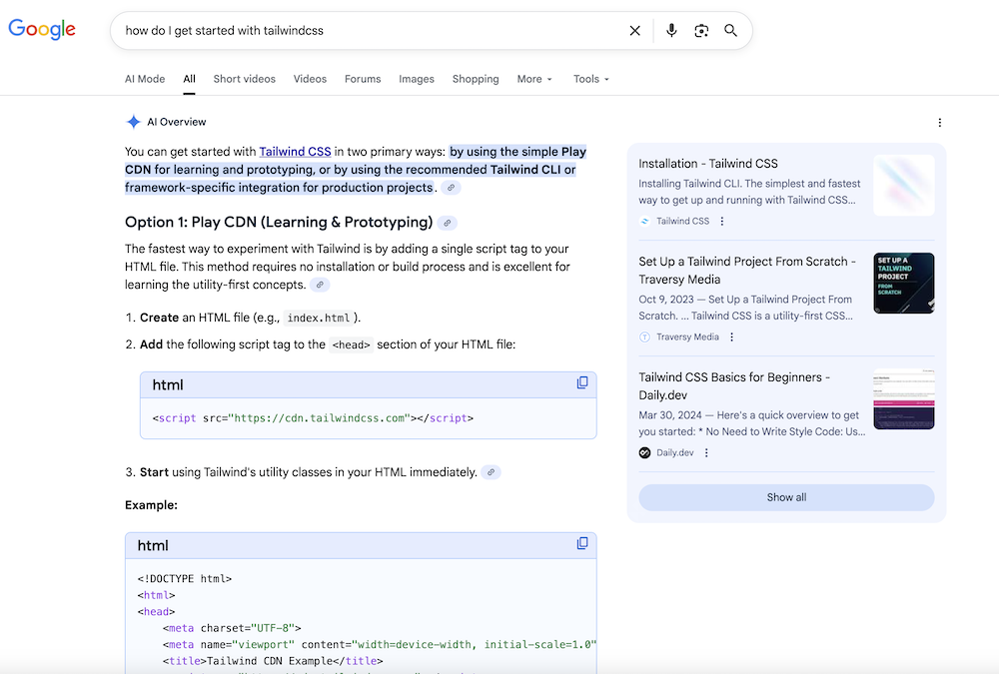Open Google Lens image search
This screenshot has width=999, height=674.
tap(701, 31)
